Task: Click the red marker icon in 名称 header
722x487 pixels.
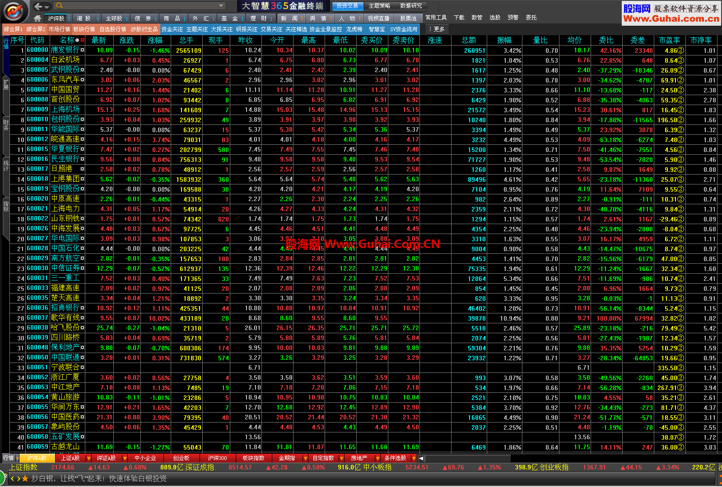Action: [82, 40]
